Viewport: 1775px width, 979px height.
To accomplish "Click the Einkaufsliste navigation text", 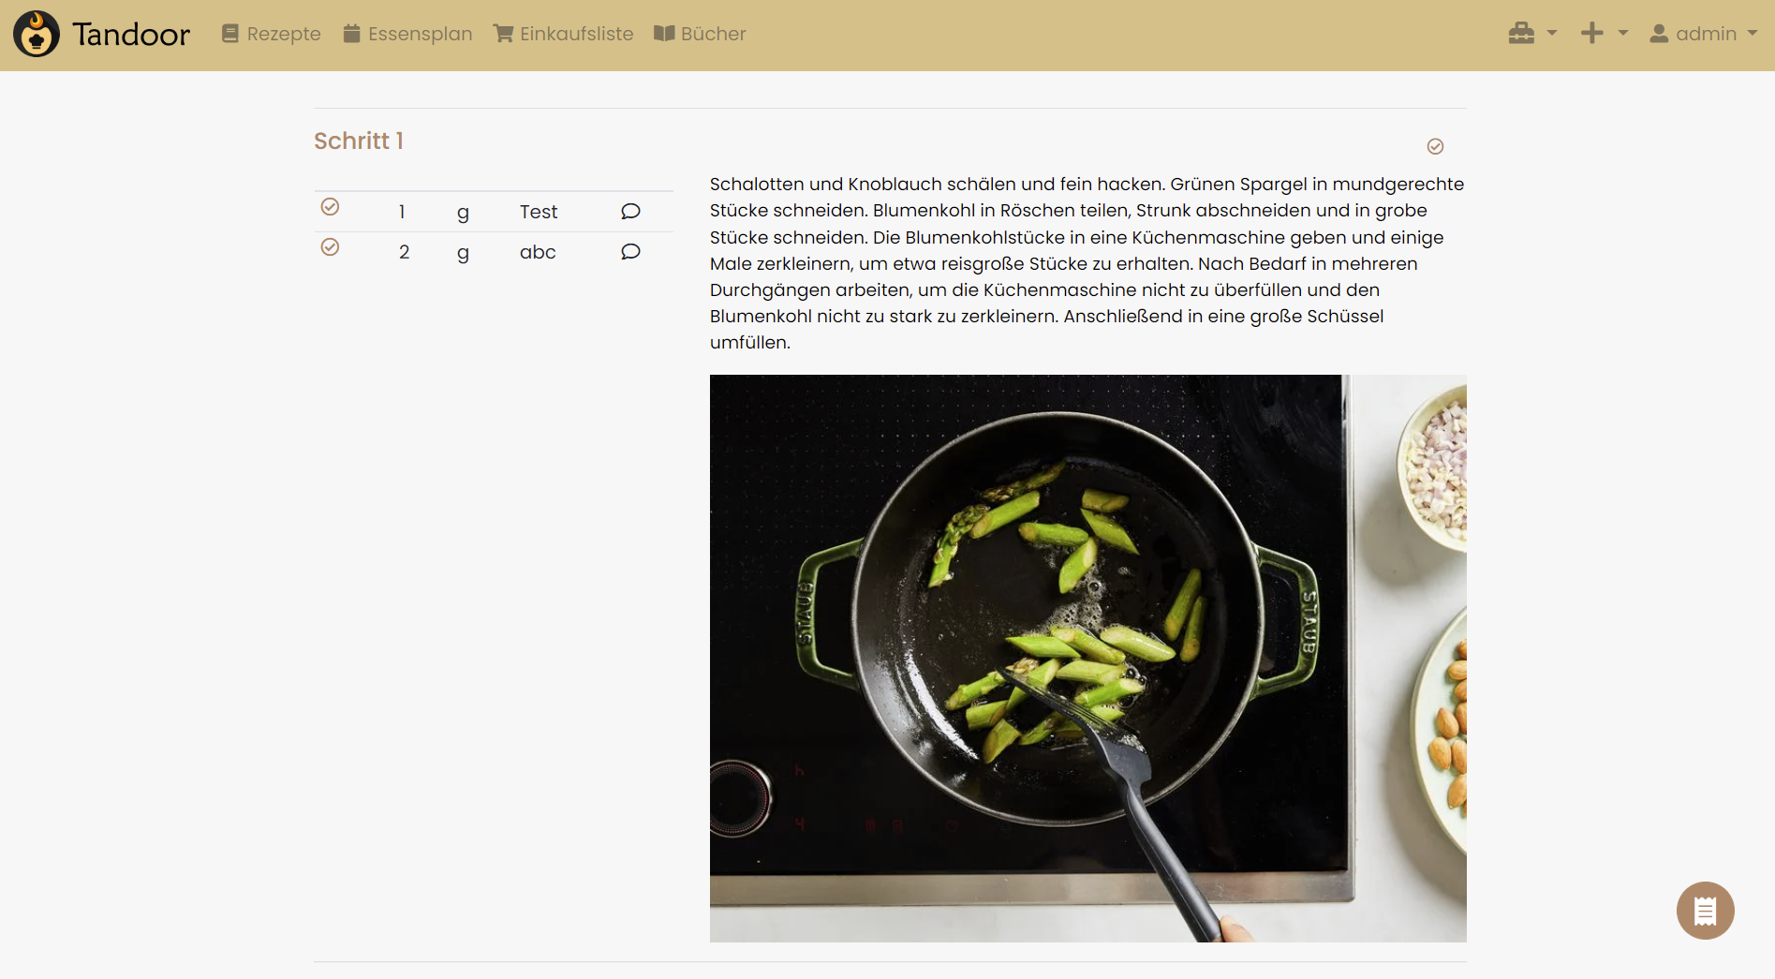I will tap(577, 34).
